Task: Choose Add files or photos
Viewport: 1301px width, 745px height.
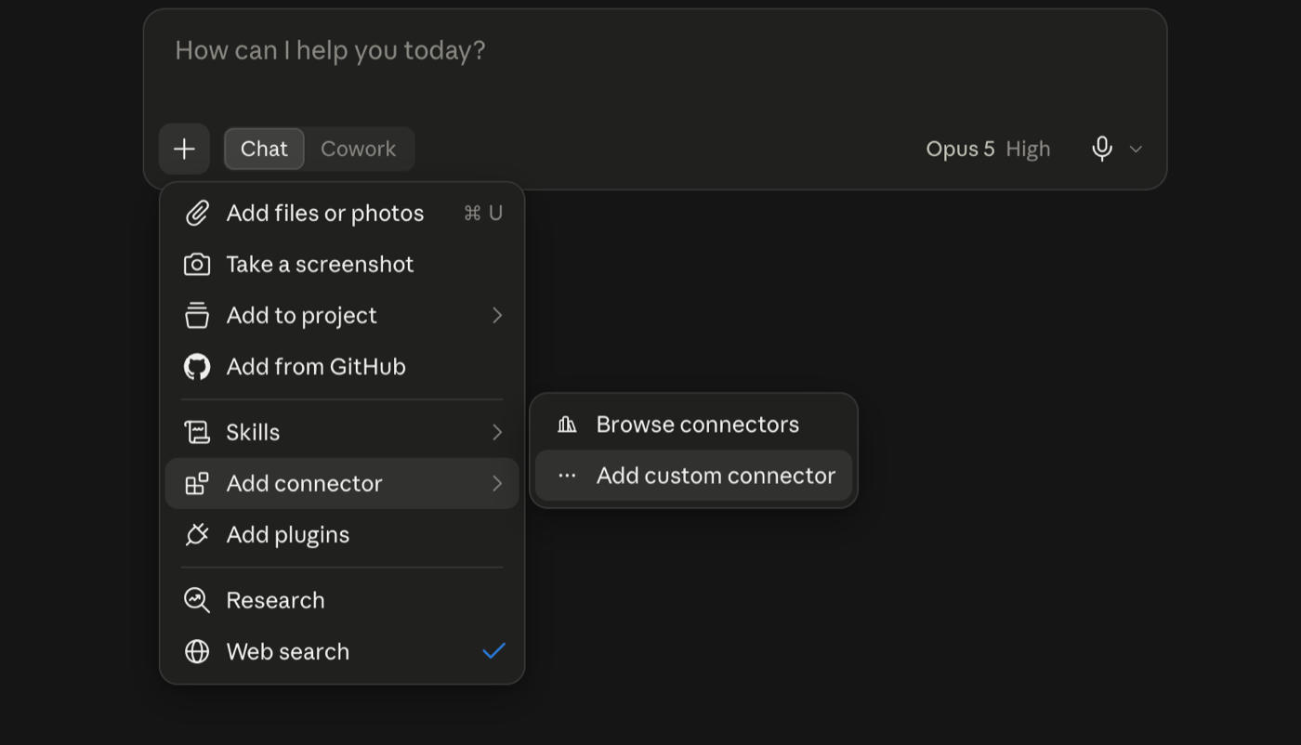Action: point(342,213)
